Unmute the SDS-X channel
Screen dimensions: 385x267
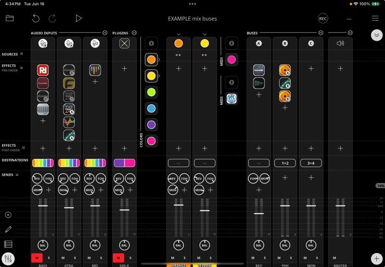pos(118,258)
